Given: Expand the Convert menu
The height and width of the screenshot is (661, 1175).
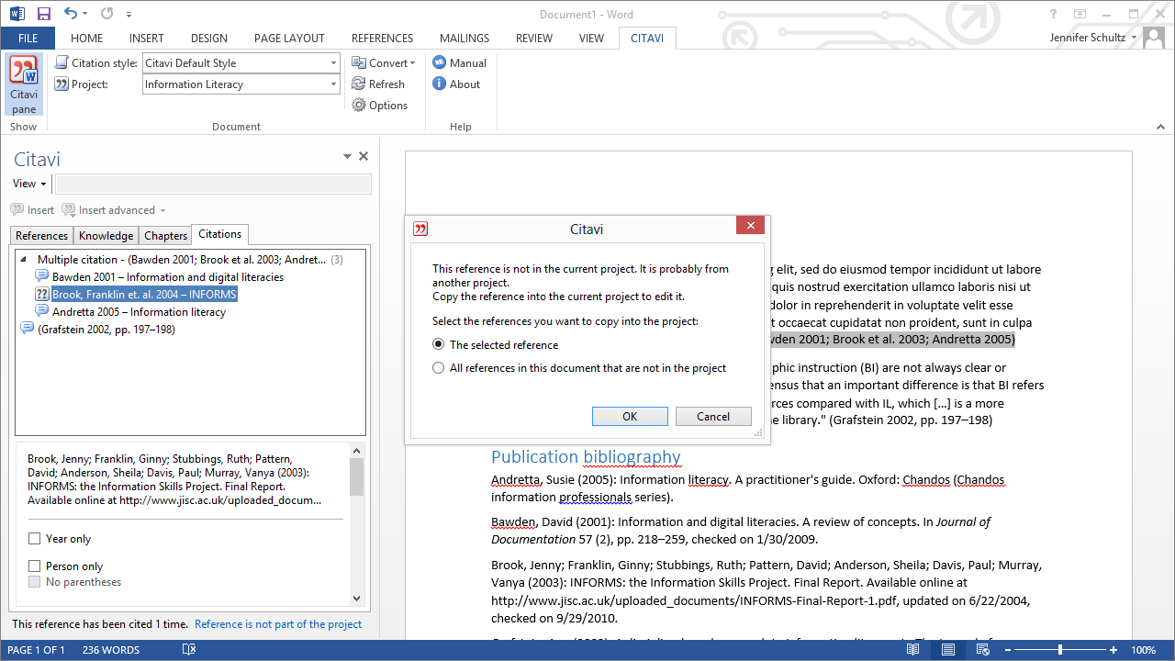Looking at the screenshot, I should 384,62.
